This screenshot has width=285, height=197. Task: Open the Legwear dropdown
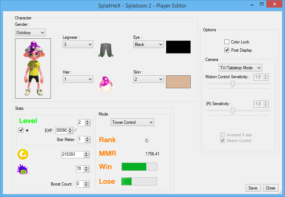pyautogui.click(x=78, y=44)
